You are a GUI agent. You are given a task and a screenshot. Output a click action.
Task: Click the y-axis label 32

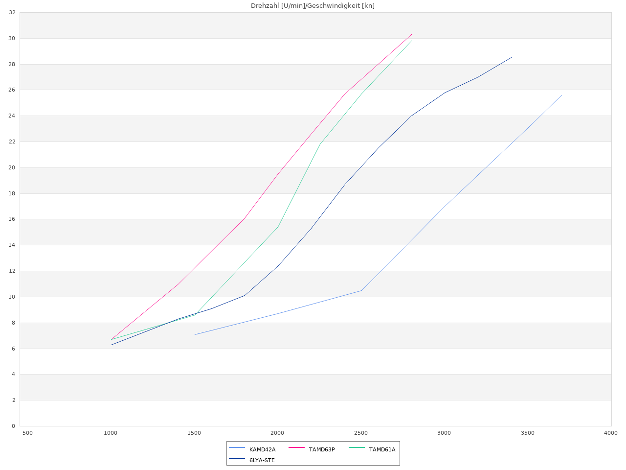12,12
